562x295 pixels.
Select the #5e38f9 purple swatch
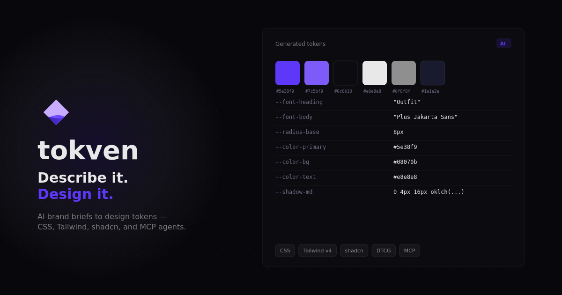click(x=288, y=73)
